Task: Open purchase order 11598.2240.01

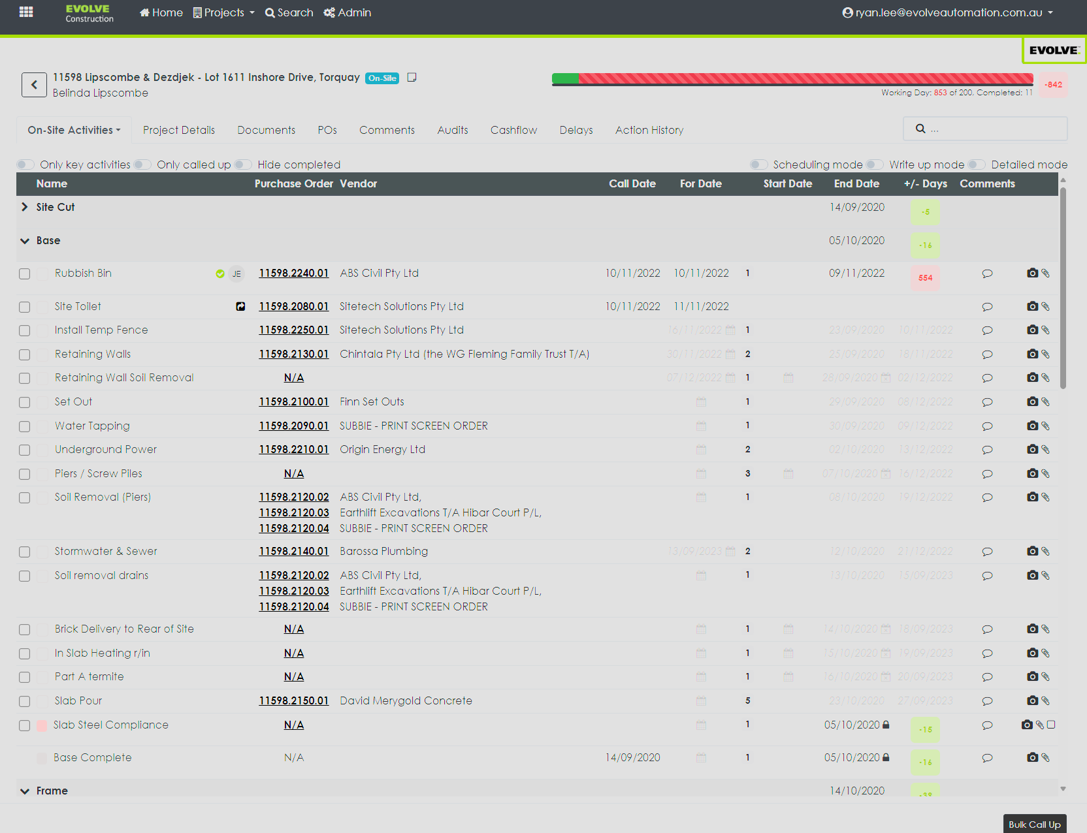Action: tap(293, 273)
